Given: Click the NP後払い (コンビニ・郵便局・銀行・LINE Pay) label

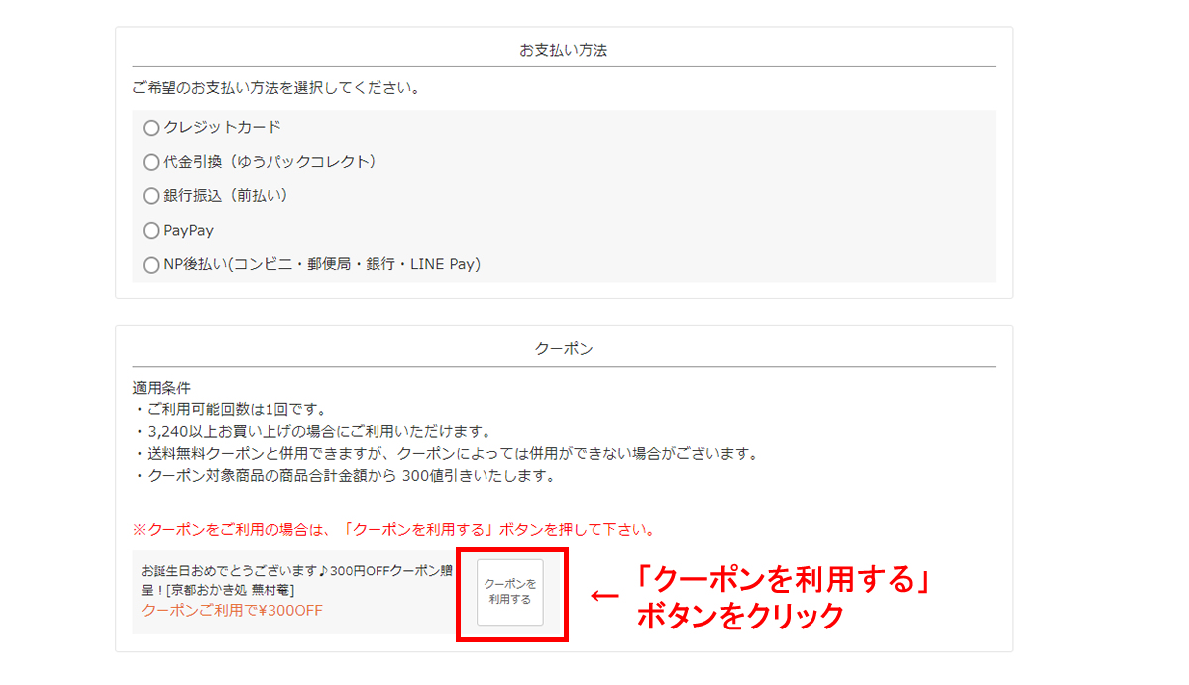Looking at the screenshot, I should 321,265.
